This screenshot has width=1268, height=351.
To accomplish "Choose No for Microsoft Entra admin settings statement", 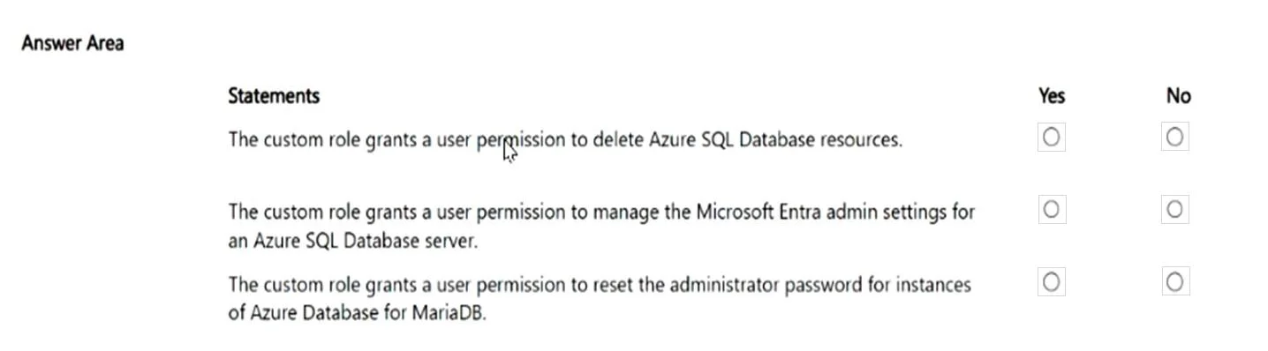I will pyautogui.click(x=1174, y=210).
